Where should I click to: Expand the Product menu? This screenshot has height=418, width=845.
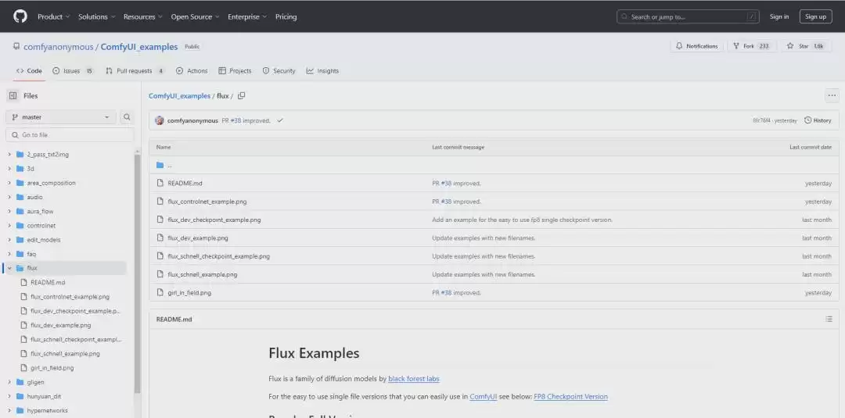click(53, 16)
